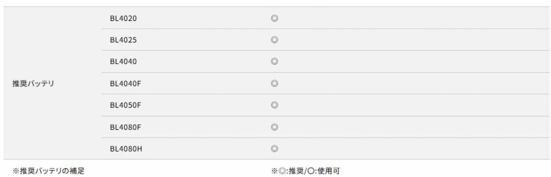The height and width of the screenshot is (177, 551).
Task: Select the recommended symbol for BL4050F
Action: point(274,105)
